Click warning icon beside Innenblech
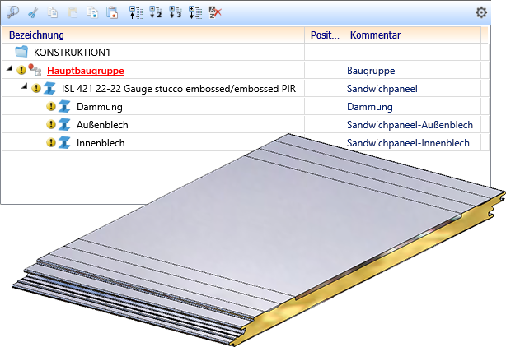This screenshot has height=347, width=506. point(51,142)
